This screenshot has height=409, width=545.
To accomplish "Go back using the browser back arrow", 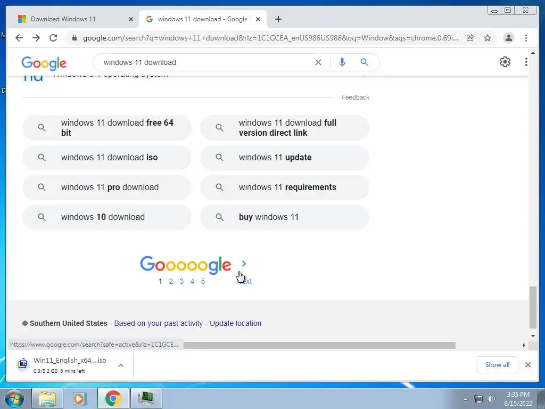I will click(x=19, y=38).
